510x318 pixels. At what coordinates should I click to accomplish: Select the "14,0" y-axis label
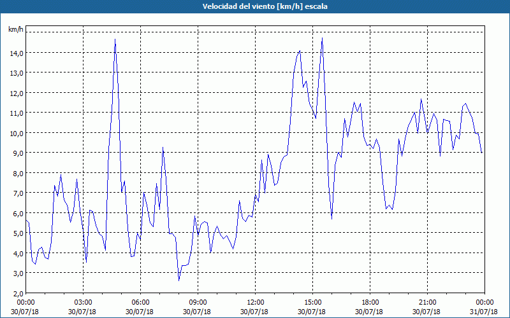tap(17, 53)
